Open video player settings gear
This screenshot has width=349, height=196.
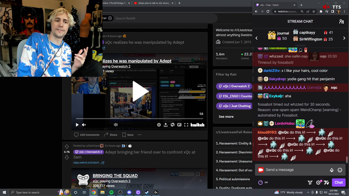159,125
